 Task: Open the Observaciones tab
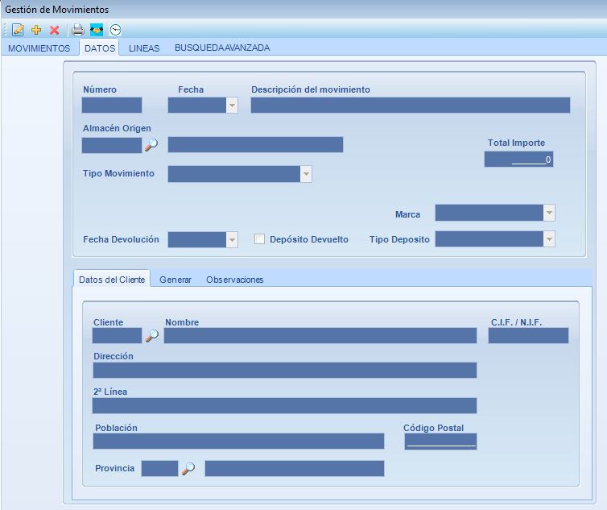(x=234, y=280)
